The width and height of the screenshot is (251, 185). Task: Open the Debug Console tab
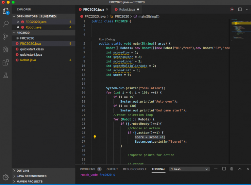coord(135,169)
